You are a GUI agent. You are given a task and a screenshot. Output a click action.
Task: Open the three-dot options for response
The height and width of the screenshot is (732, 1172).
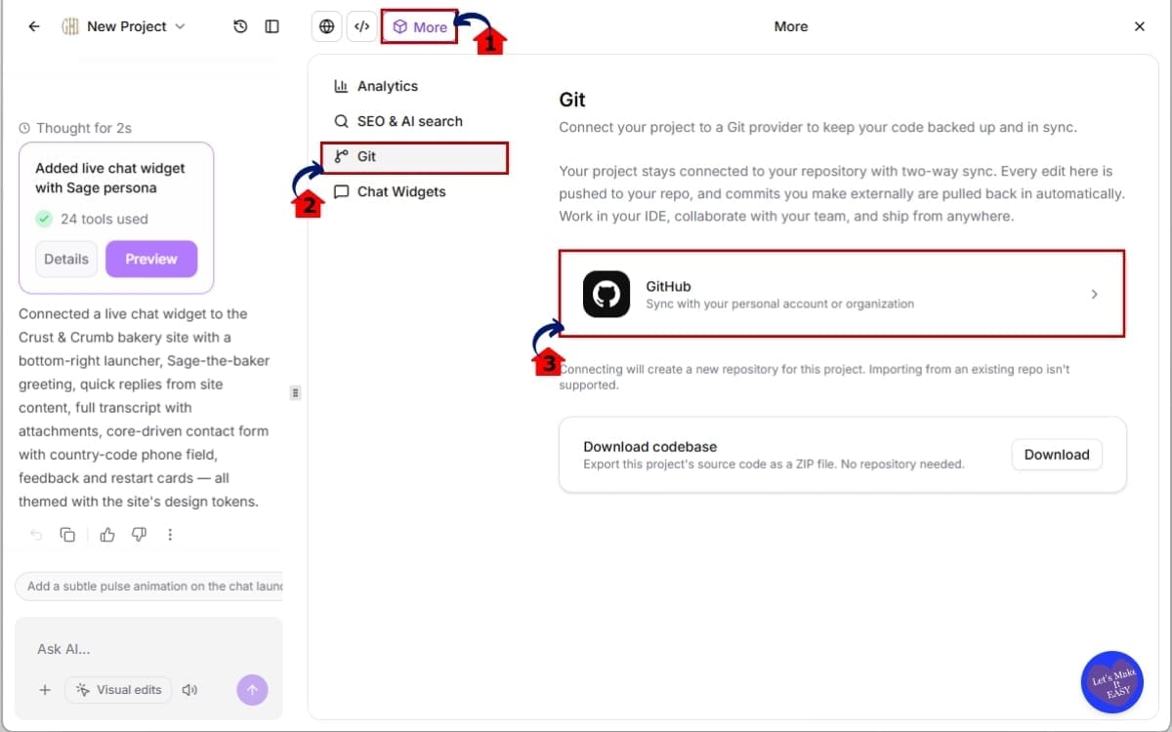pos(170,535)
